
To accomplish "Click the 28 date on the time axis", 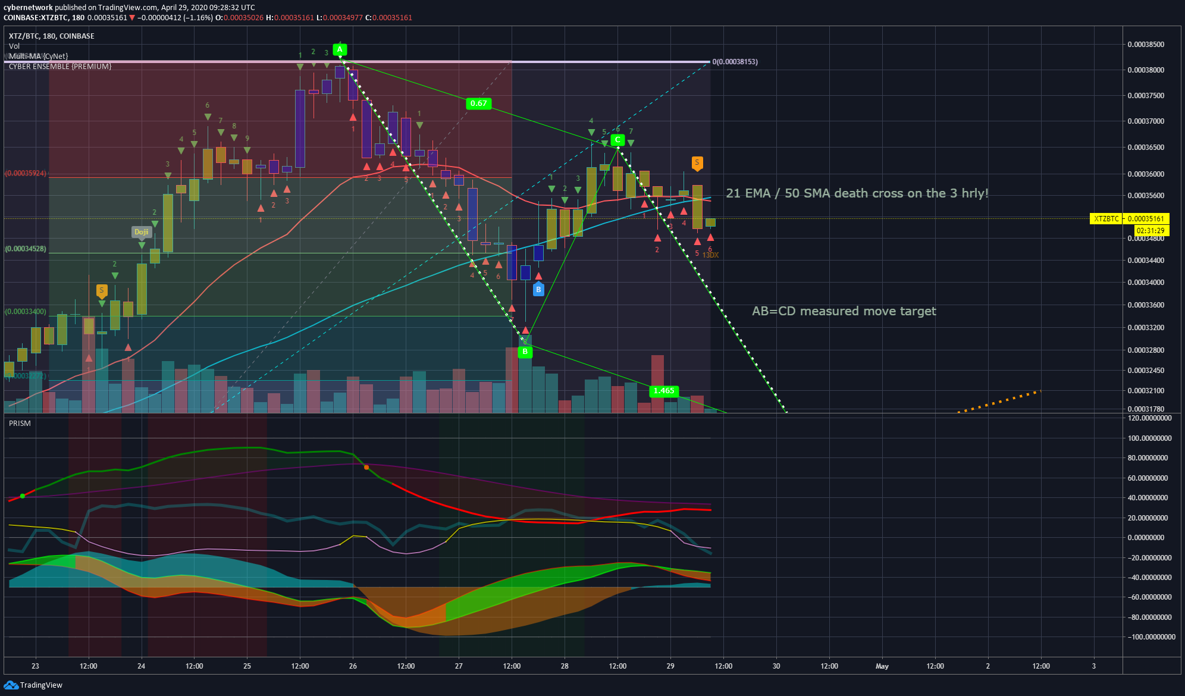I will [565, 666].
